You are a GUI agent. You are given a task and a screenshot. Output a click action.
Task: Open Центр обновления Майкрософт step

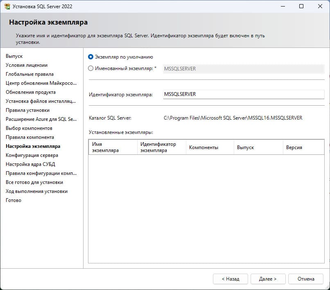tap(41, 83)
